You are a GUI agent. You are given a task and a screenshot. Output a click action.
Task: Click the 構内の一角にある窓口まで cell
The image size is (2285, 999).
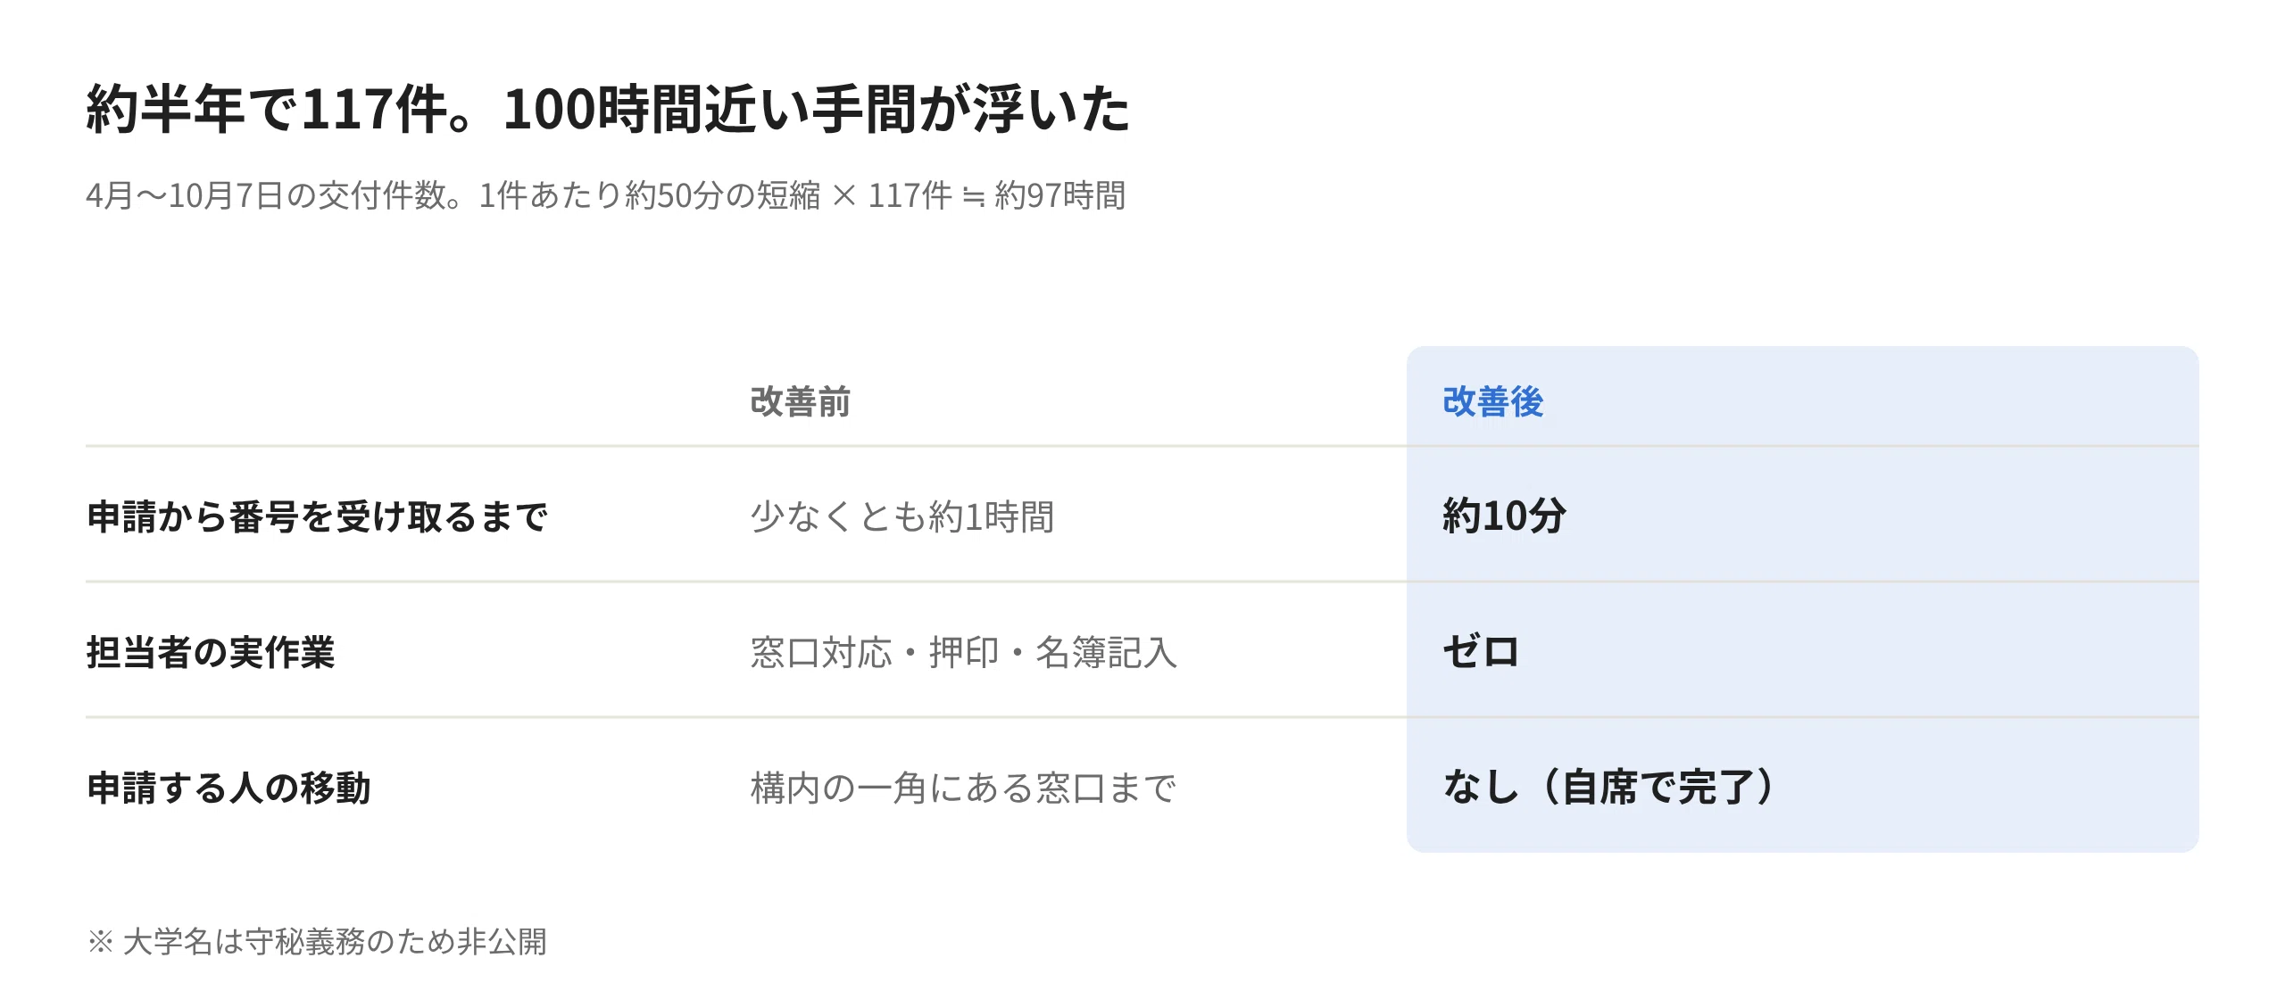964,788
